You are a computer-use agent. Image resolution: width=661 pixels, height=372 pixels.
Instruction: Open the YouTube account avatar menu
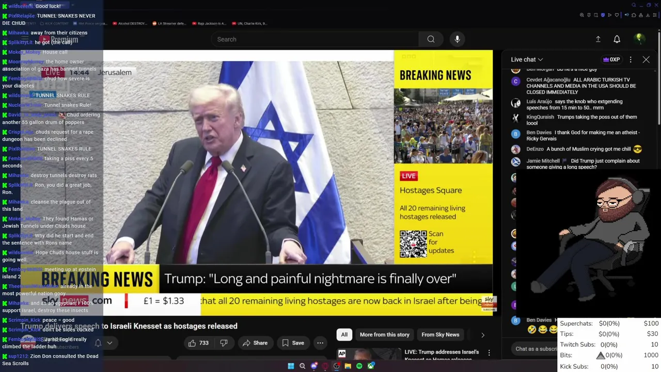639,39
